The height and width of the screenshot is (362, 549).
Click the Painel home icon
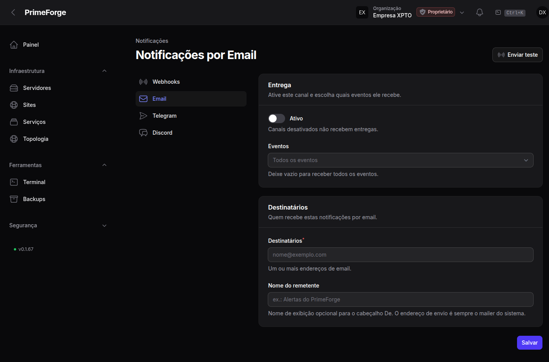[14, 45]
